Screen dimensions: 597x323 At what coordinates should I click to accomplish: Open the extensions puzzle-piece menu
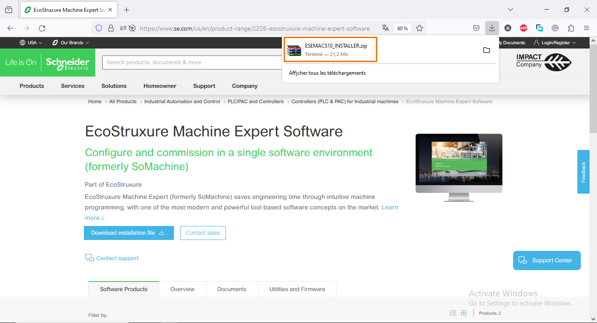[x=571, y=28]
